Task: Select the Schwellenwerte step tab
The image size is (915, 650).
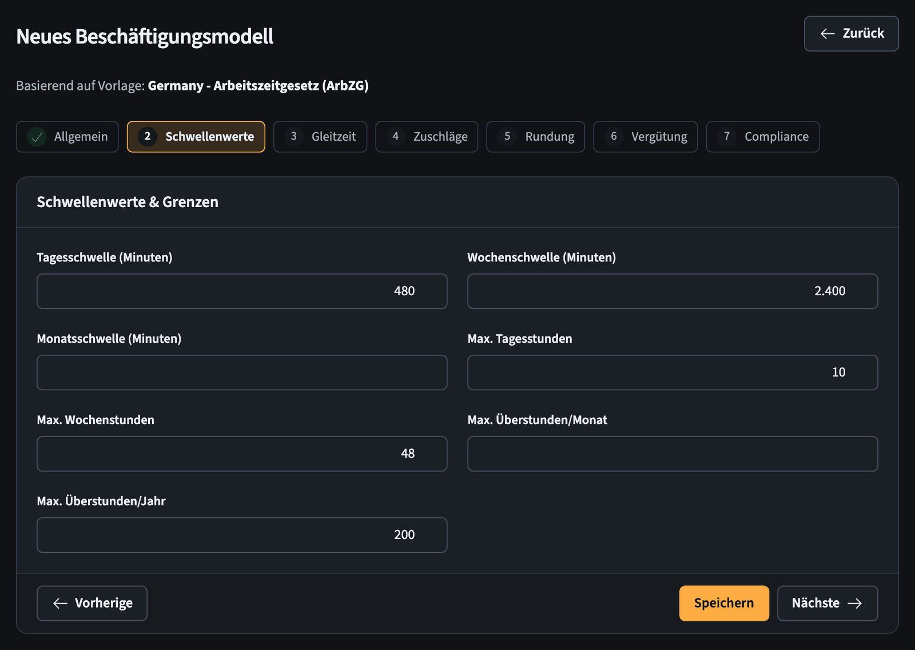Action: (x=196, y=137)
